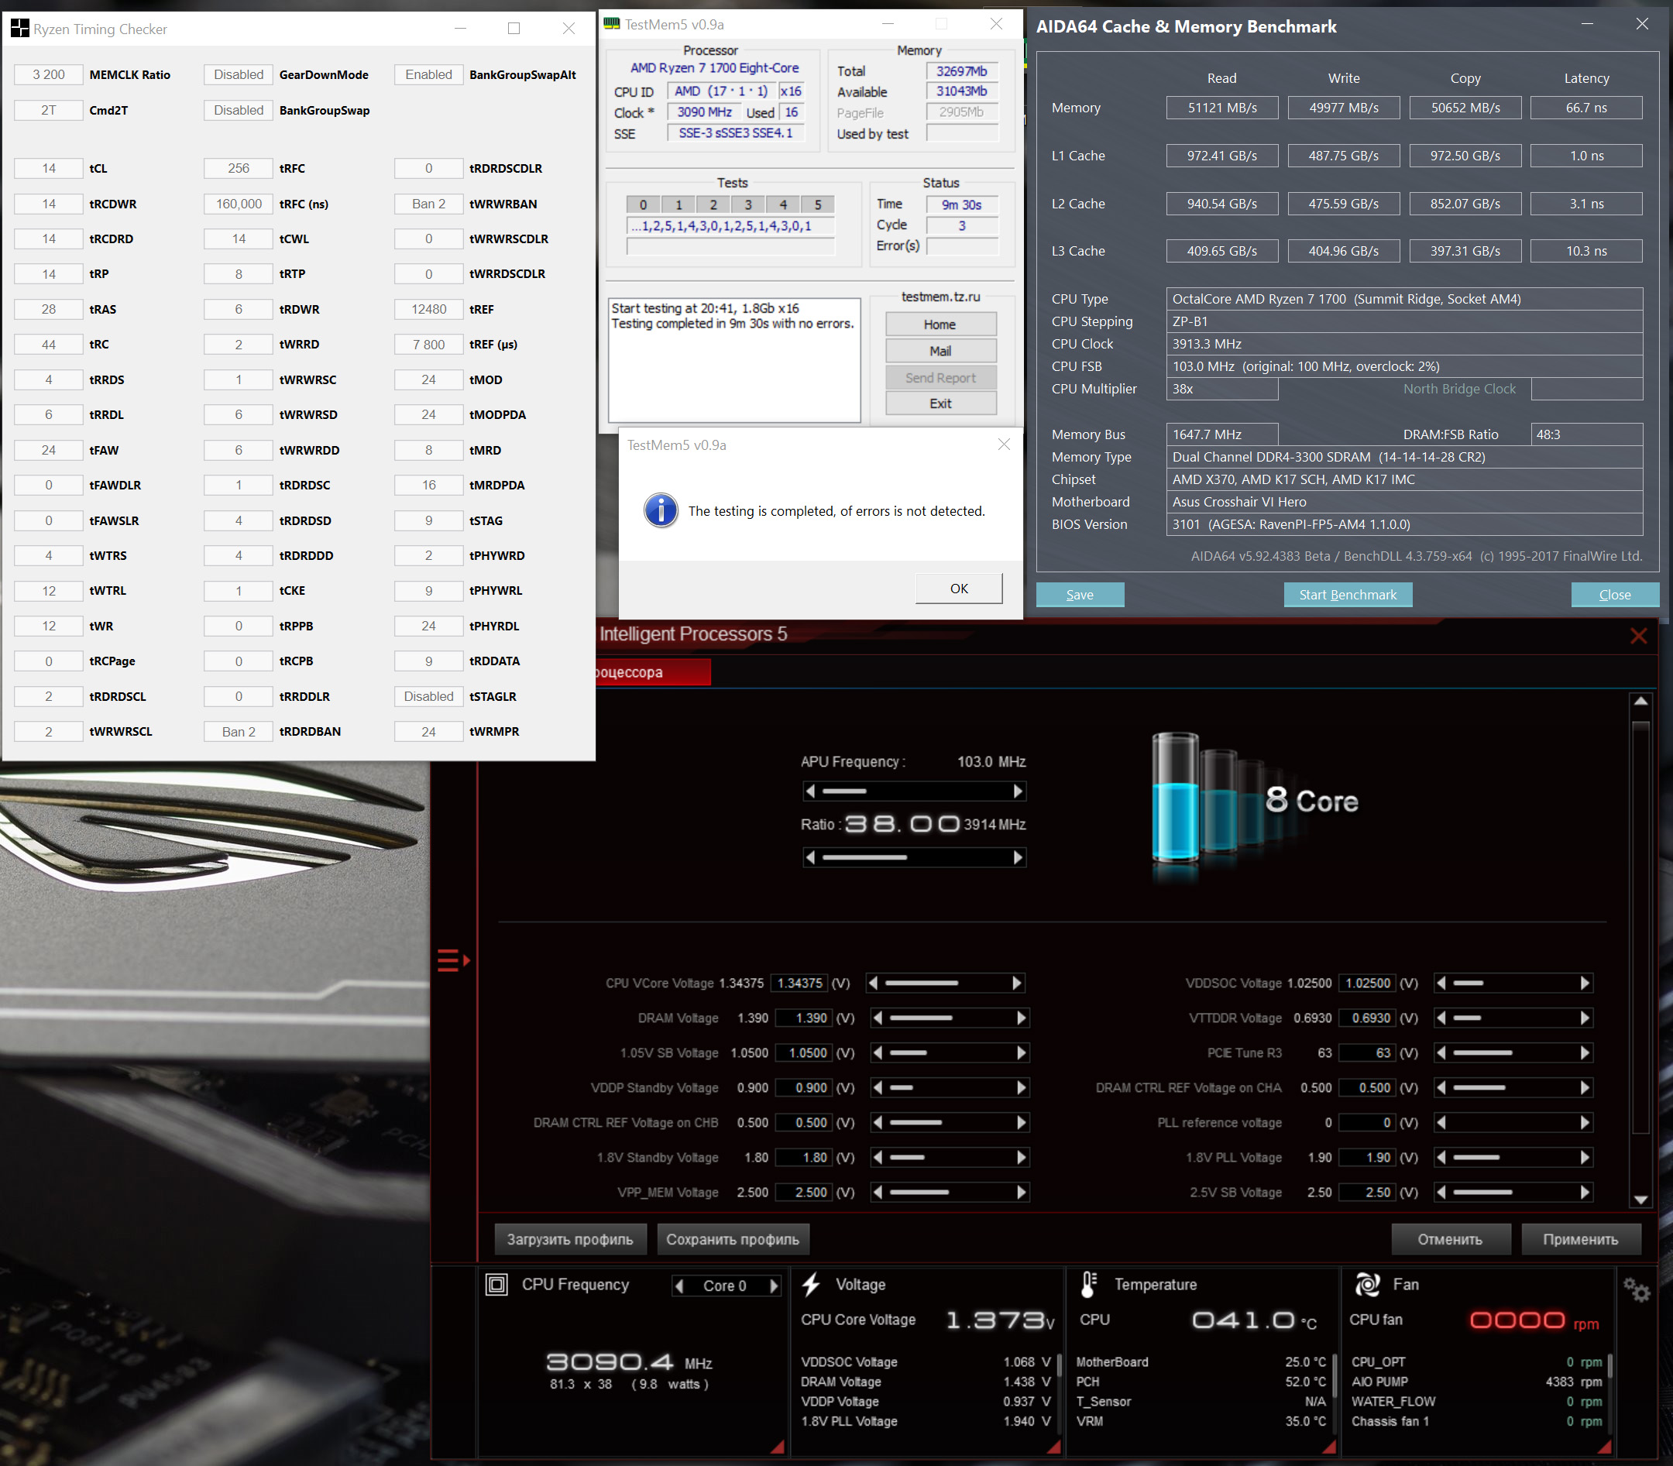Click the Temperature thermometer icon
Screen dimensions: 1673x1466
[x=1088, y=1284]
